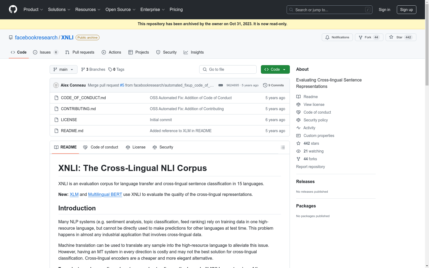Click the Security policy scale icon
This screenshot has height=268, width=429.
(298, 120)
